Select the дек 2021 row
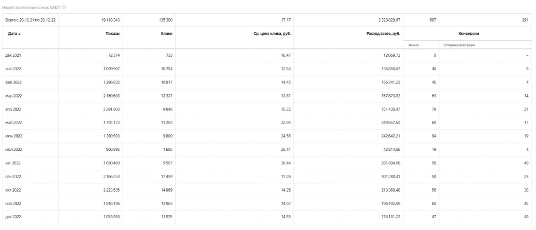 coord(13,55)
